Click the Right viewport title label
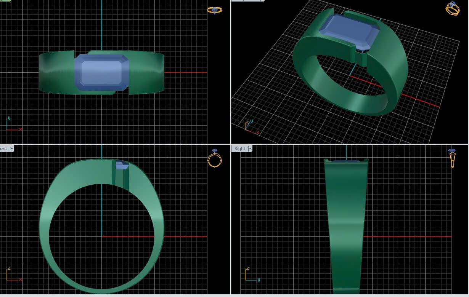The height and width of the screenshot is (297, 469). click(240, 148)
